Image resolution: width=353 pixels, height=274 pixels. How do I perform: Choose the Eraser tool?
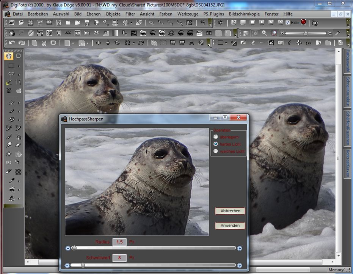18,145
